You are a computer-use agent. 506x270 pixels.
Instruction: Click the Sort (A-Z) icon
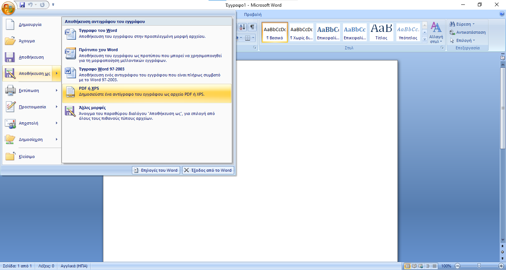click(242, 27)
